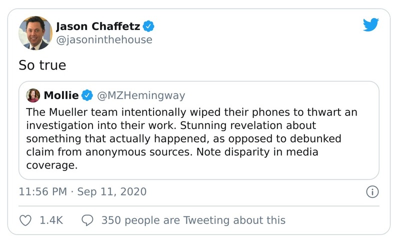The height and width of the screenshot is (243, 399).
Task: Click the quoted tweet's first line about Mueller team
Action: [x=191, y=112]
